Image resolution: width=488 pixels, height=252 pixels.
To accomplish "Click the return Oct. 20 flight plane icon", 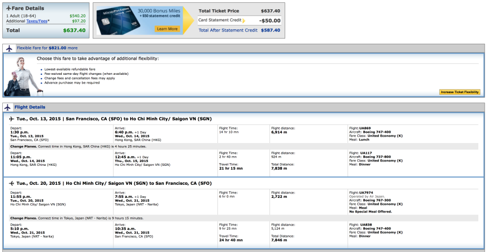I will 12,184.
